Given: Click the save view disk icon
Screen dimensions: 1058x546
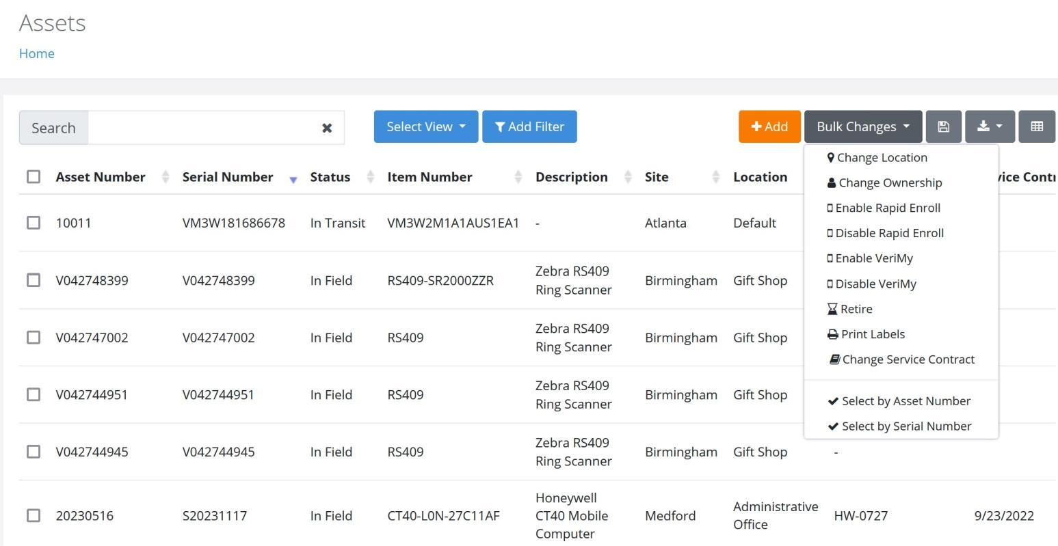Looking at the screenshot, I should (x=943, y=126).
